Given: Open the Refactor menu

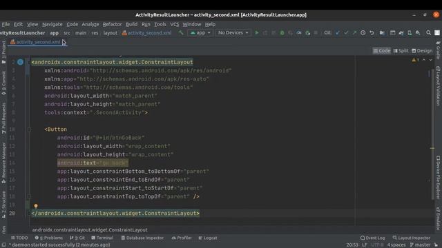Looking at the screenshot, I should [x=112, y=25].
